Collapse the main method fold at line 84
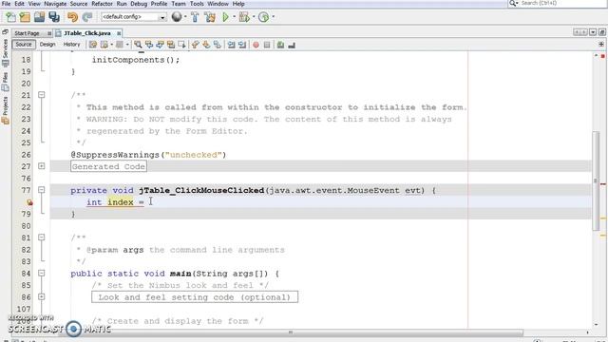 coord(42,273)
